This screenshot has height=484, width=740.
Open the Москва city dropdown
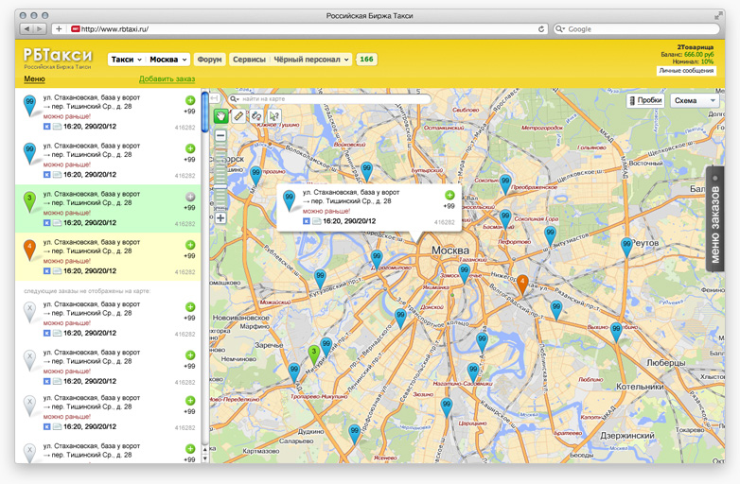point(168,60)
